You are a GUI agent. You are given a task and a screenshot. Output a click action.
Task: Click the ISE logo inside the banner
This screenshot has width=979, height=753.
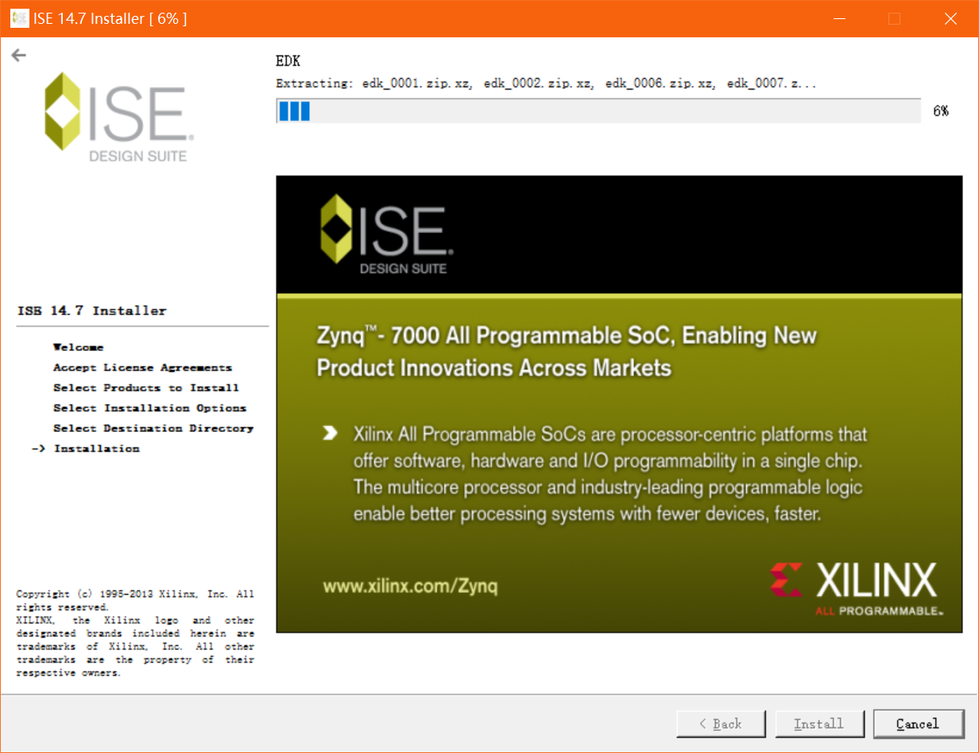point(386,235)
